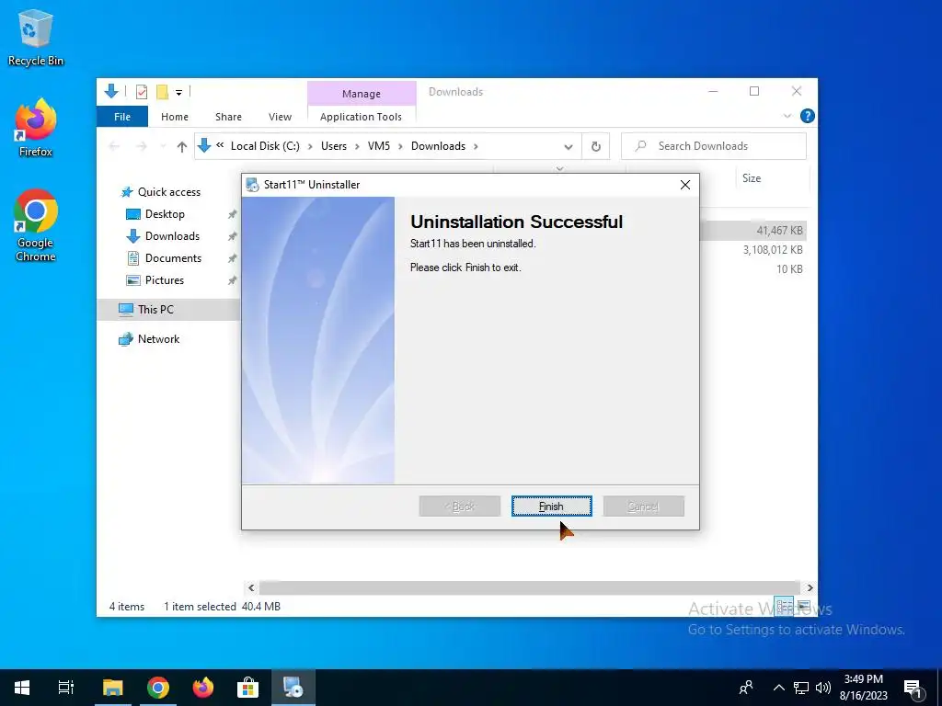Screen dimensions: 942x706
Task: Open the Recycle Bin desktop icon
Action: pos(36,37)
